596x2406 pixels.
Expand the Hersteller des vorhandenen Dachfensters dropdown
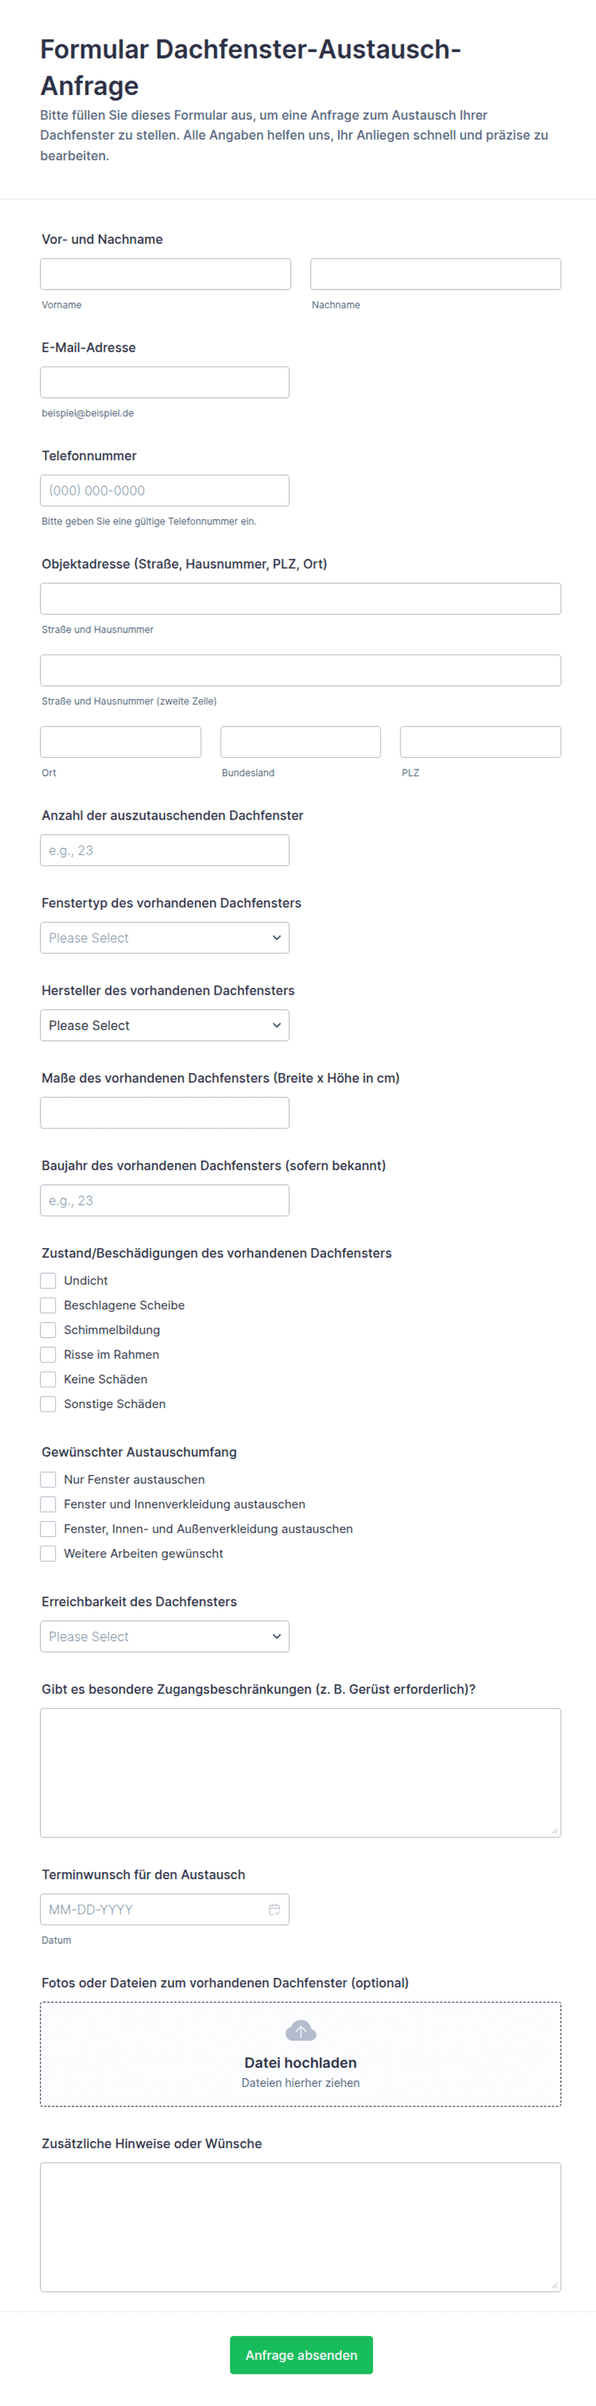165,1026
